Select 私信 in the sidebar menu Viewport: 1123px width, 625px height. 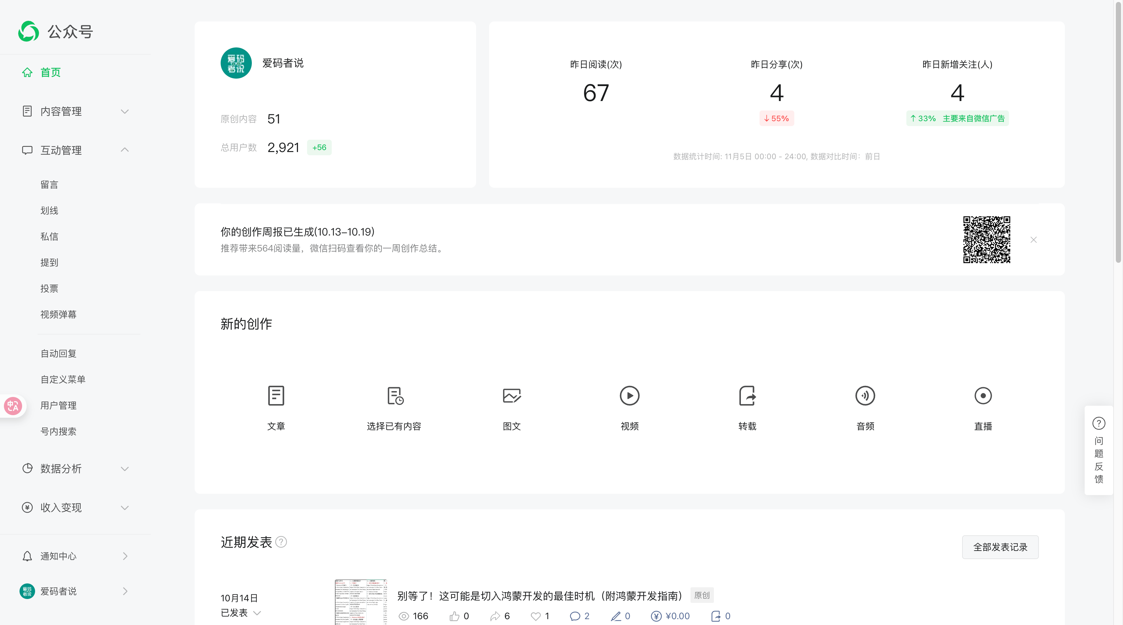pos(49,236)
